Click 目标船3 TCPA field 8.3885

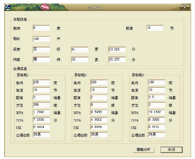click(156, 120)
